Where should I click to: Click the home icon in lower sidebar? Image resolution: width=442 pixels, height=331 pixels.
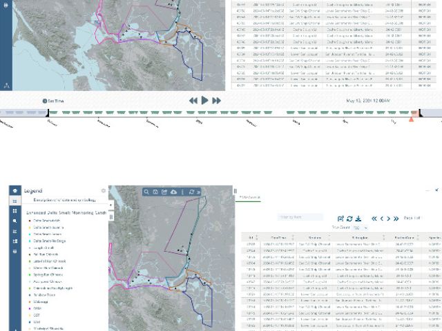[x=15, y=191]
